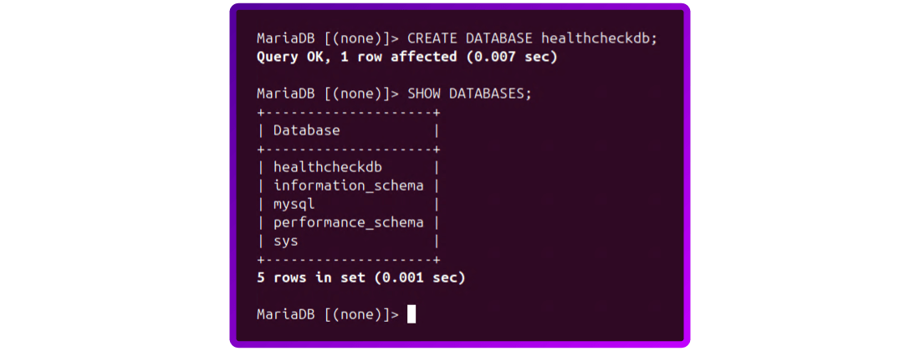Click the separator line under Database header
920x351 pixels.
pyautogui.click(x=348, y=149)
